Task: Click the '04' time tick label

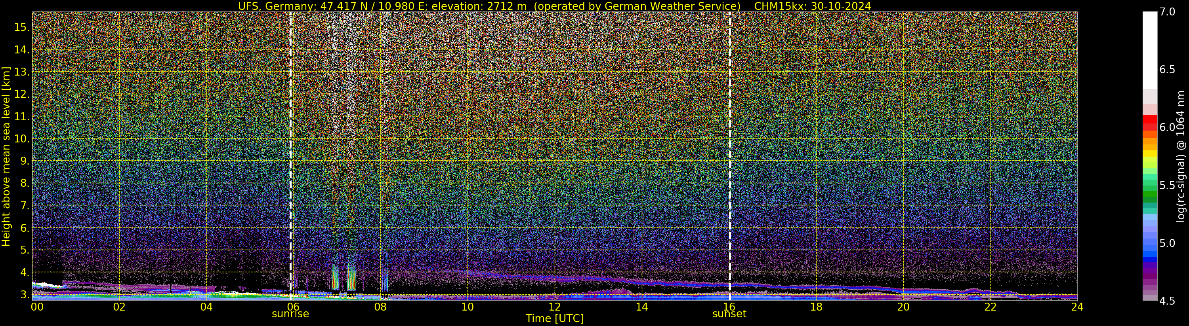Action: pyautogui.click(x=206, y=306)
